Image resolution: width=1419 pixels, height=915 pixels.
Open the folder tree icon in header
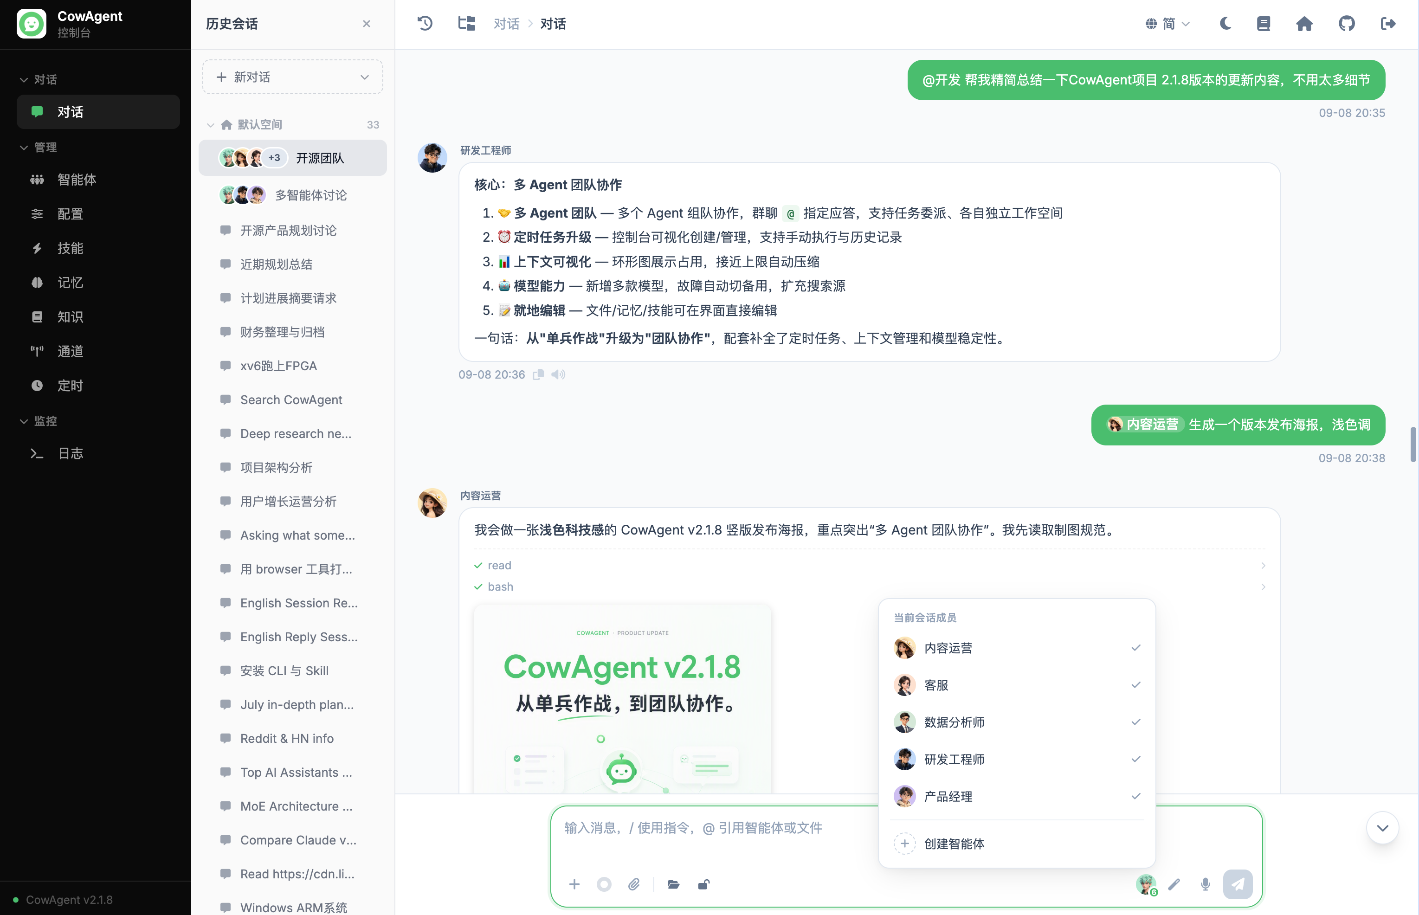tap(466, 24)
